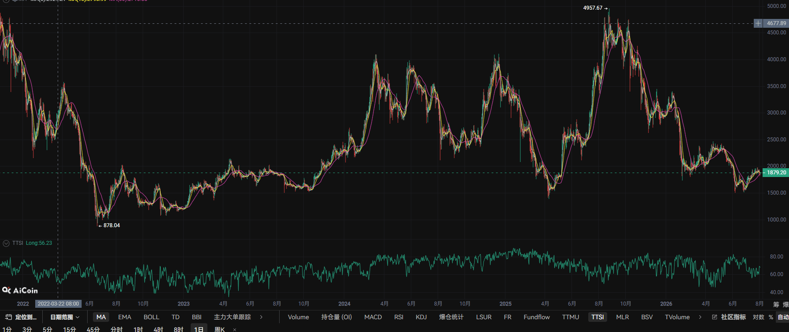Click the 1879.20 current price label

point(776,173)
